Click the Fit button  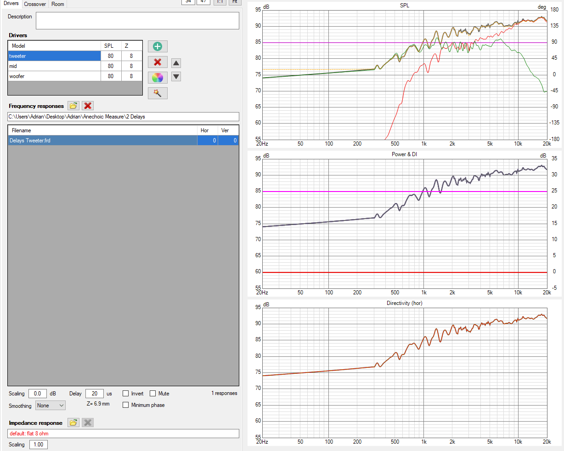click(235, 2)
